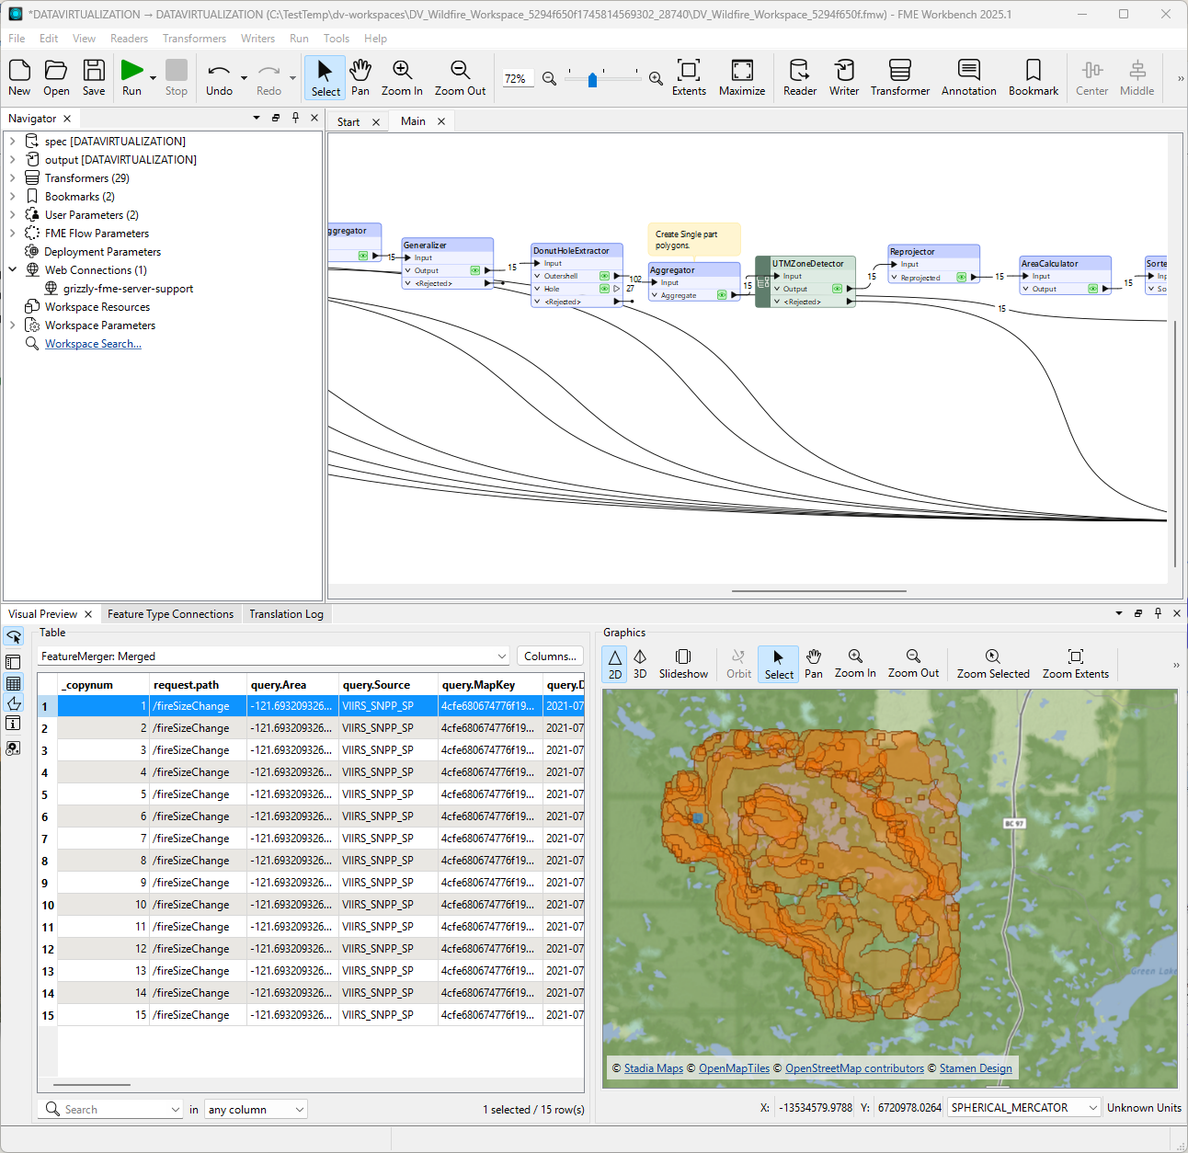Click the canvas zoom slider handle
The width and height of the screenshot is (1188, 1153).
[x=592, y=80]
